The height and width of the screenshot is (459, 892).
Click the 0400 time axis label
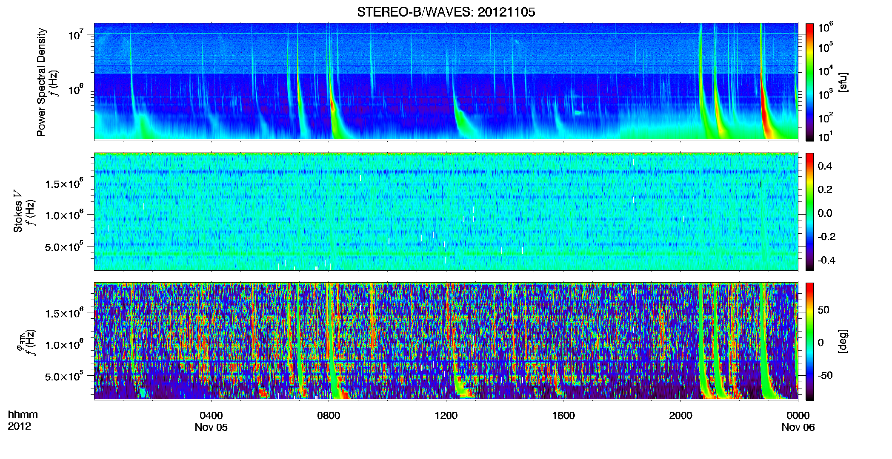pos(211,416)
